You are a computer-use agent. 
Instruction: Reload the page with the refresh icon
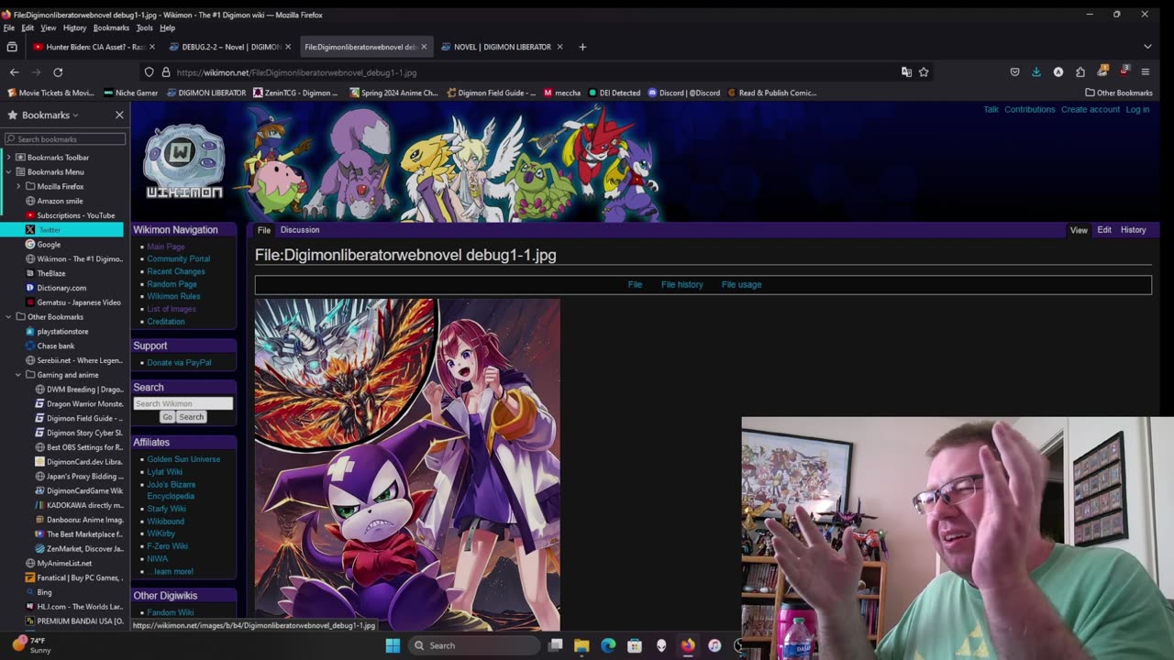[58, 72]
